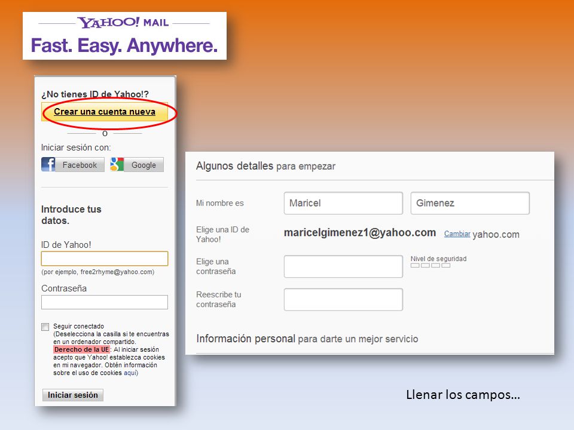Screen dimensions: 574x430
Task: Open the Cambiar link beside the ID
Action: coord(457,234)
